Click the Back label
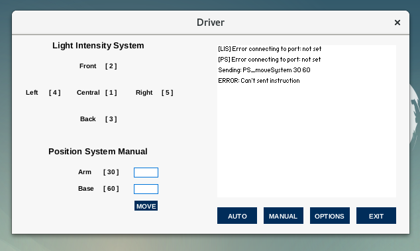 pyautogui.click(x=88, y=119)
